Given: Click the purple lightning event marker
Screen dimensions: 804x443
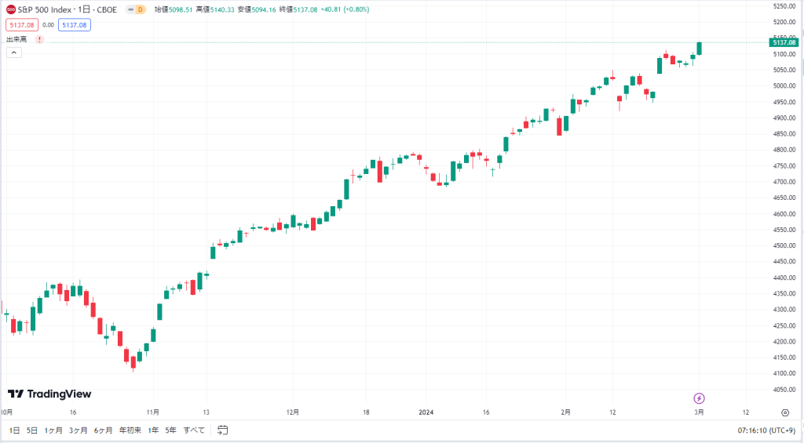Looking at the screenshot, I should (x=699, y=398).
